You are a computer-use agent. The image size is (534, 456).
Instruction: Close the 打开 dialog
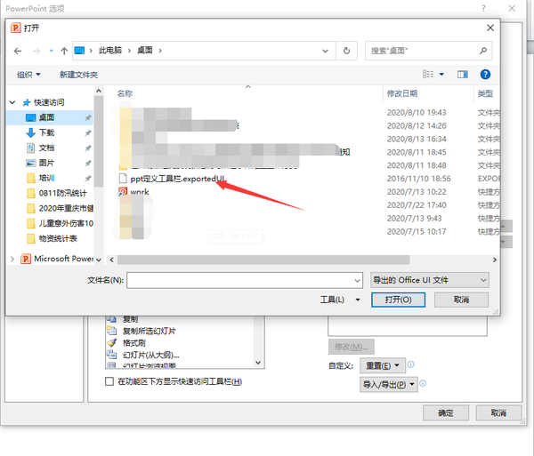click(x=490, y=28)
